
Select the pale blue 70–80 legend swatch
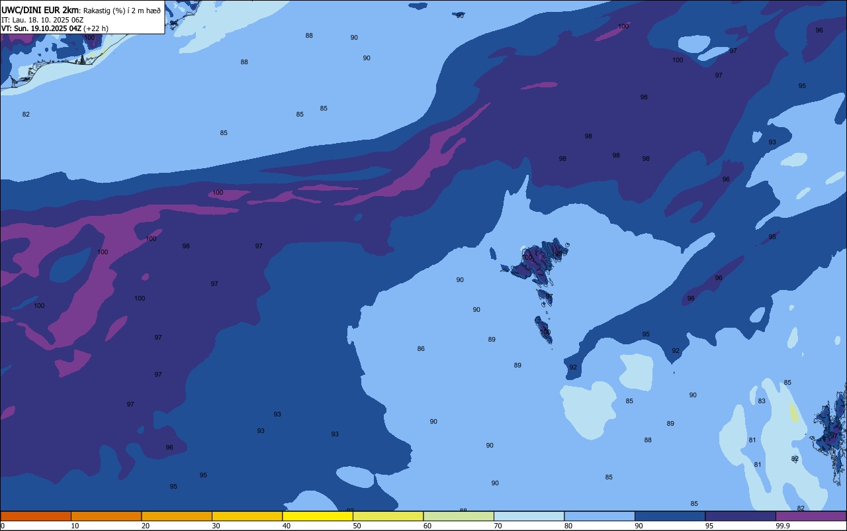click(x=529, y=516)
